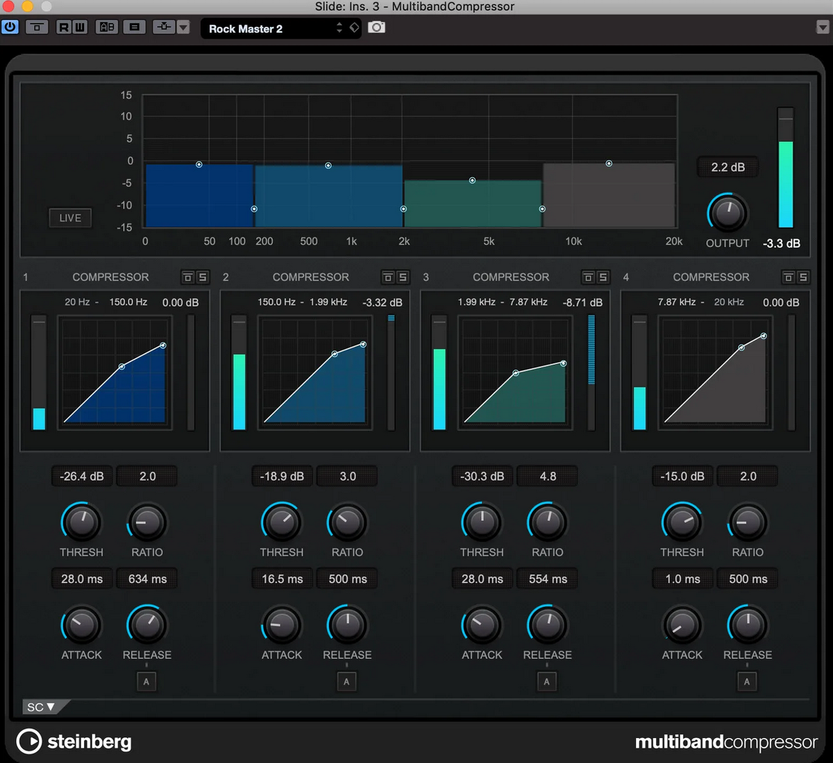833x763 pixels.
Task: Click band 1 RELEASE knob
Action: (147, 625)
